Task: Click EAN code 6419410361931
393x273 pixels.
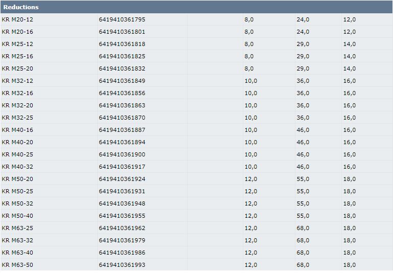Action: pyautogui.click(x=122, y=192)
